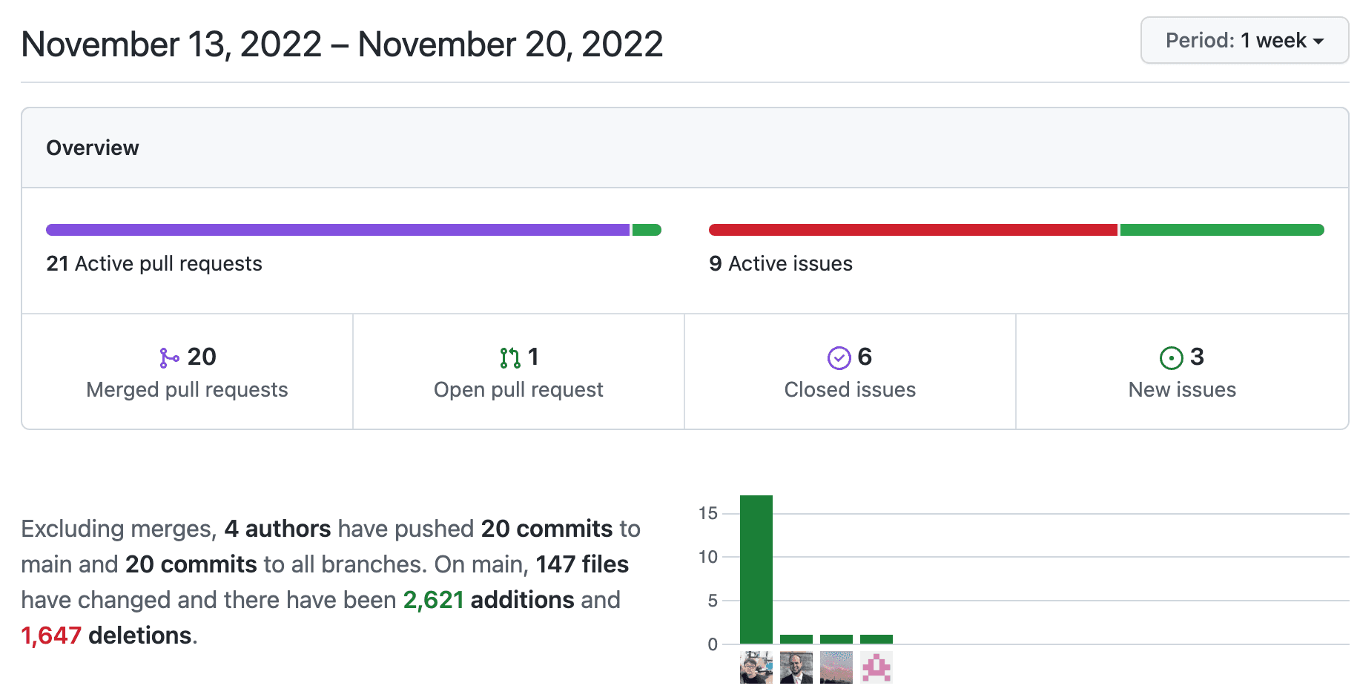
Task: Open the avatar of the man in a suit
Action: coord(796,667)
